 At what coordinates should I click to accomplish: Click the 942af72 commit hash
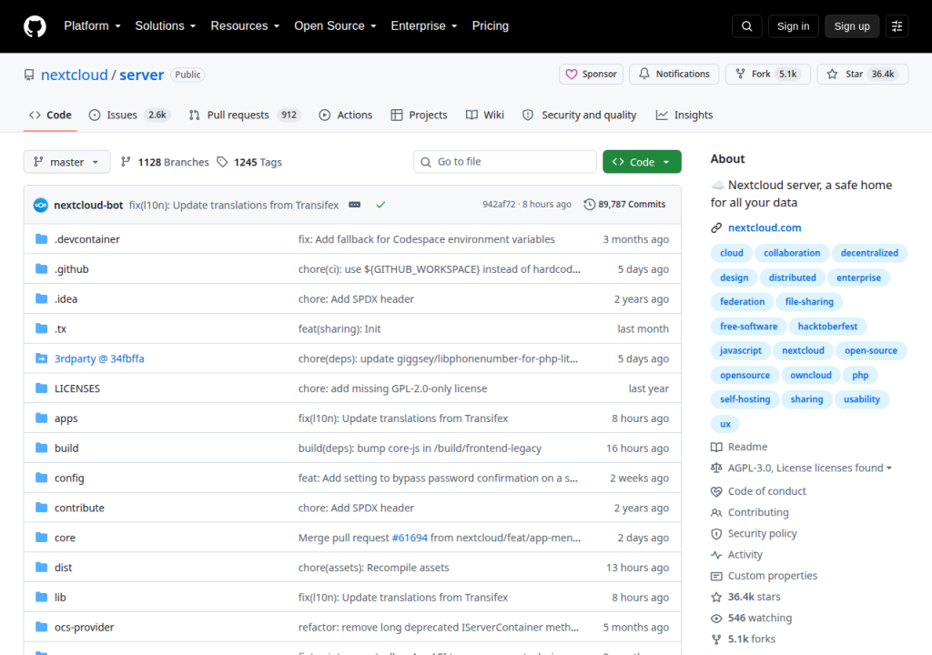pyautogui.click(x=499, y=205)
